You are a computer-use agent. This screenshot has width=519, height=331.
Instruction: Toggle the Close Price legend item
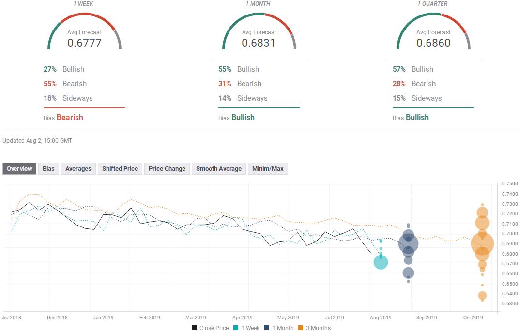click(210, 328)
